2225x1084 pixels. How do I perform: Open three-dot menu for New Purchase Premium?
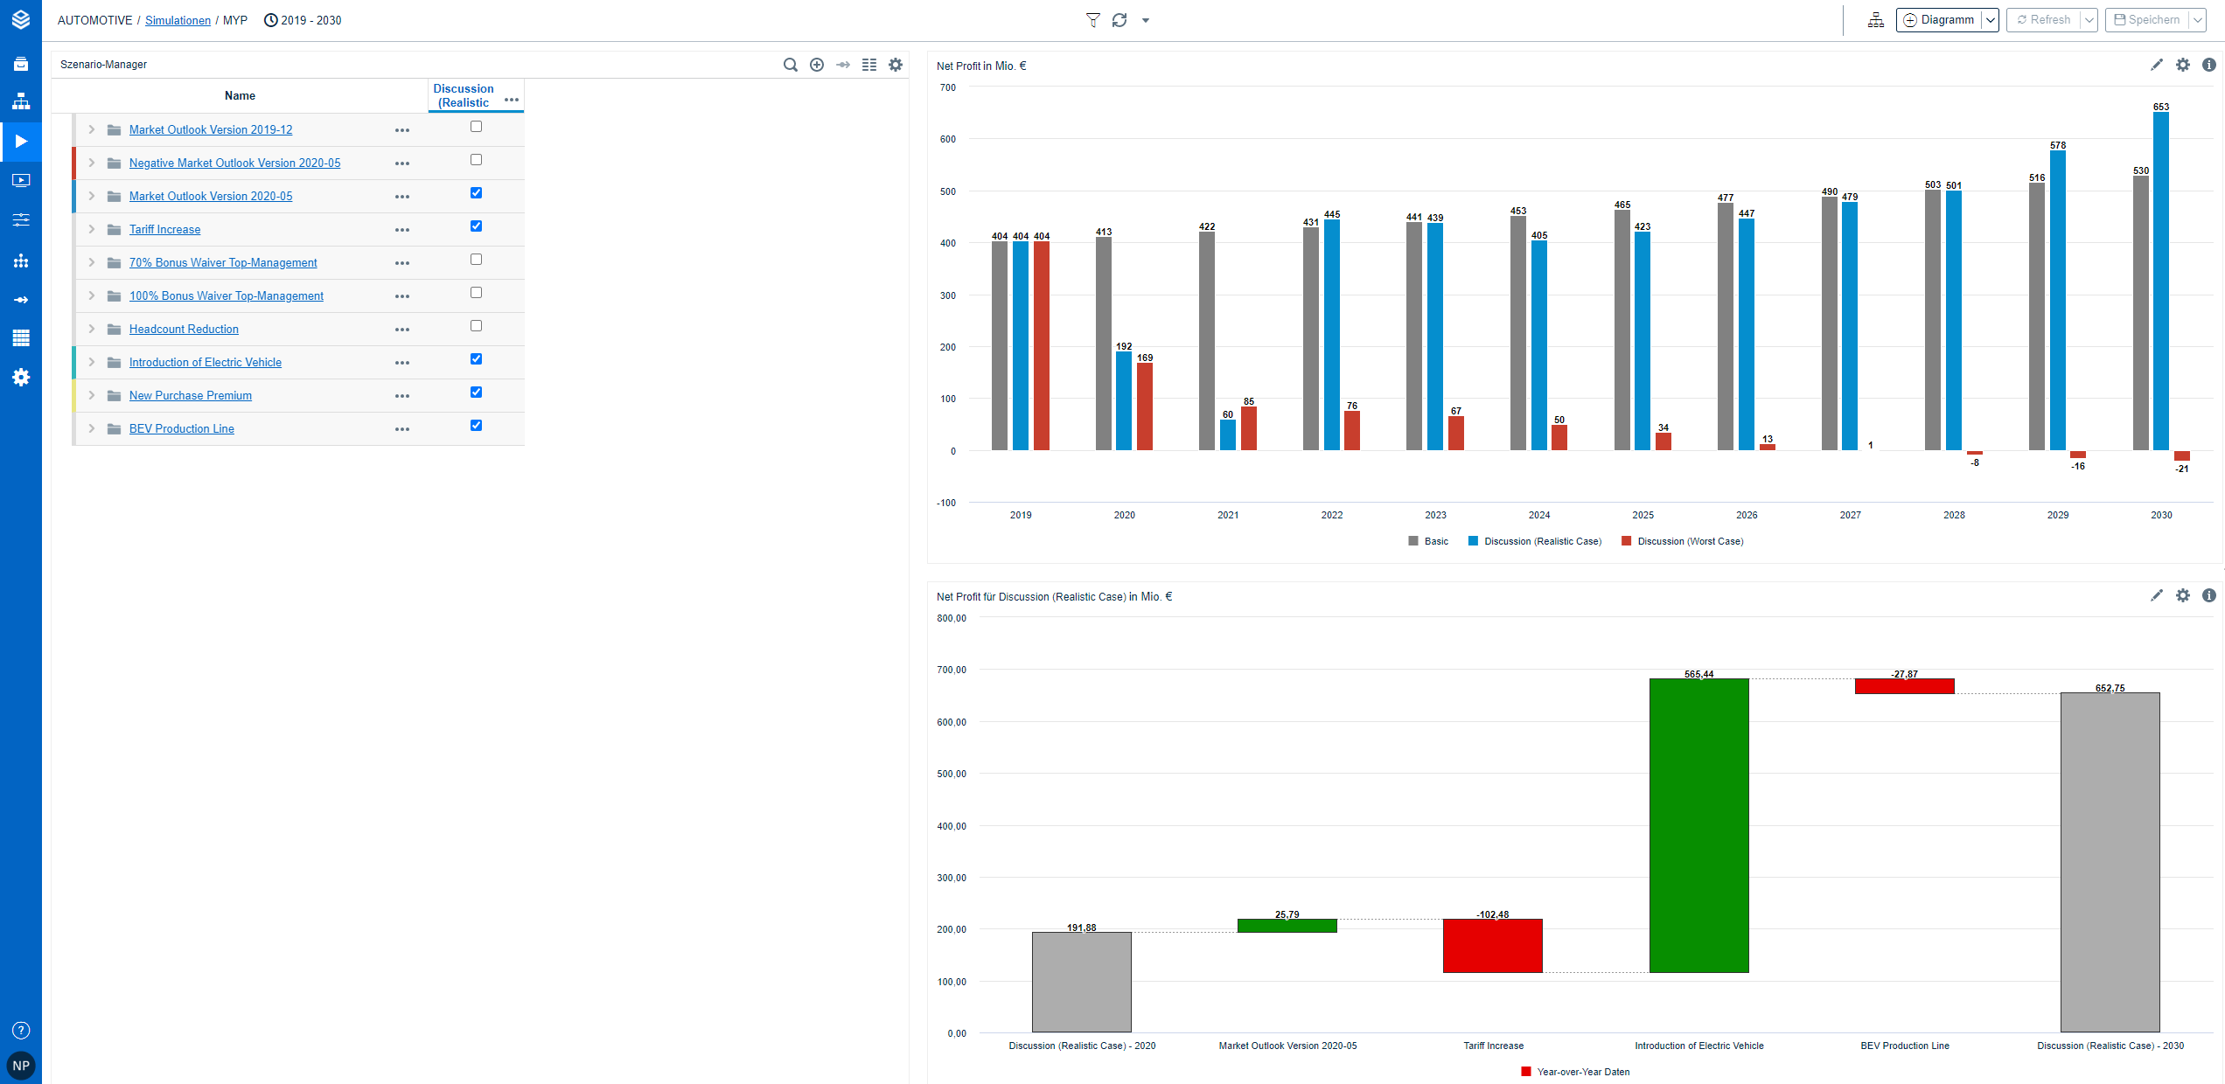[402, 396]
